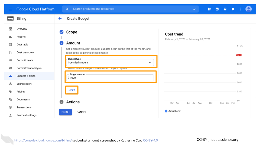Open the hamburger navigation menu
This screenshot has height=146, width=260.
pos(10,9)
